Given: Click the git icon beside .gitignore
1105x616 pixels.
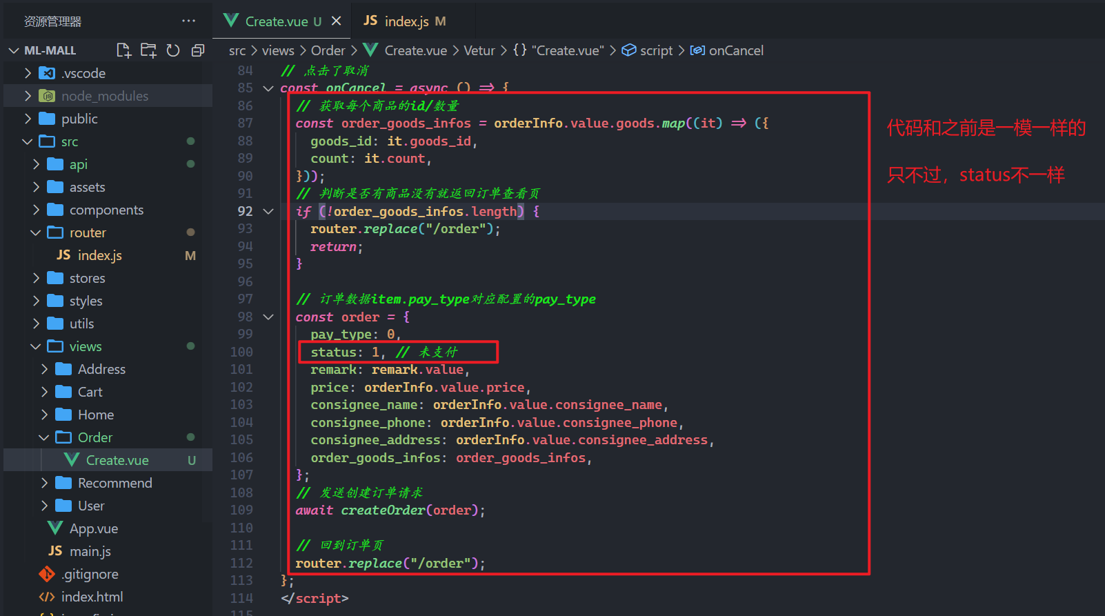Looking at the screenshot, I should pyautogui.click(x=47, y=574).
